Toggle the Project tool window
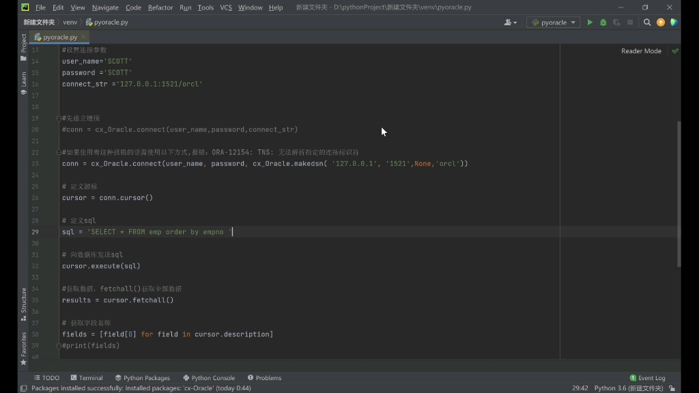 pyautogui.click(x=23, y=46)
